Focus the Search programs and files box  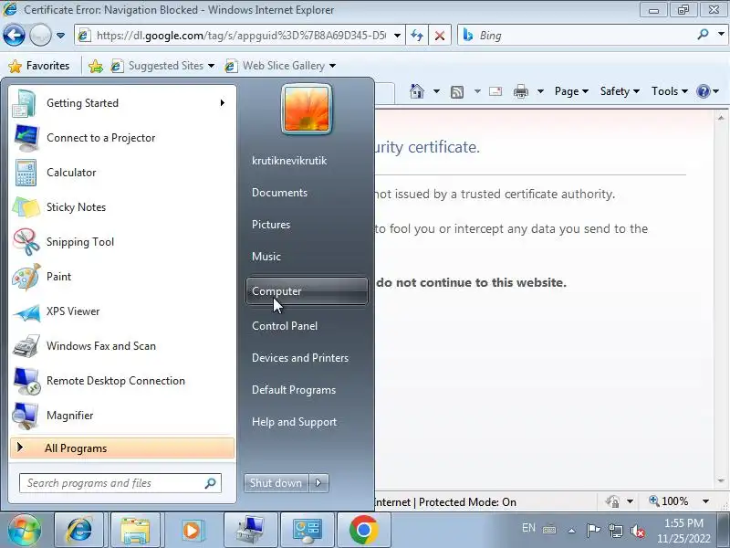click(x=120, y=483)
